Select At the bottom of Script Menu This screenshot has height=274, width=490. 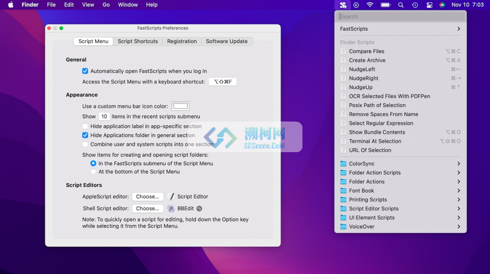93,172
